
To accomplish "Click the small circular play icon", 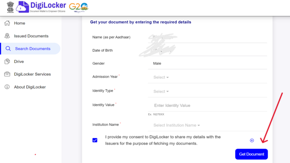I will click(x=252, y=140).
